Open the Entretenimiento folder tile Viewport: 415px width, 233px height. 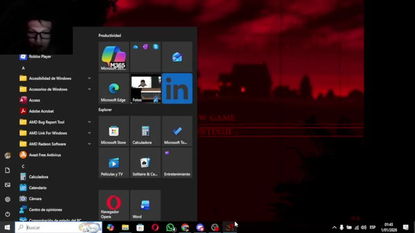[x=177, y=163]
